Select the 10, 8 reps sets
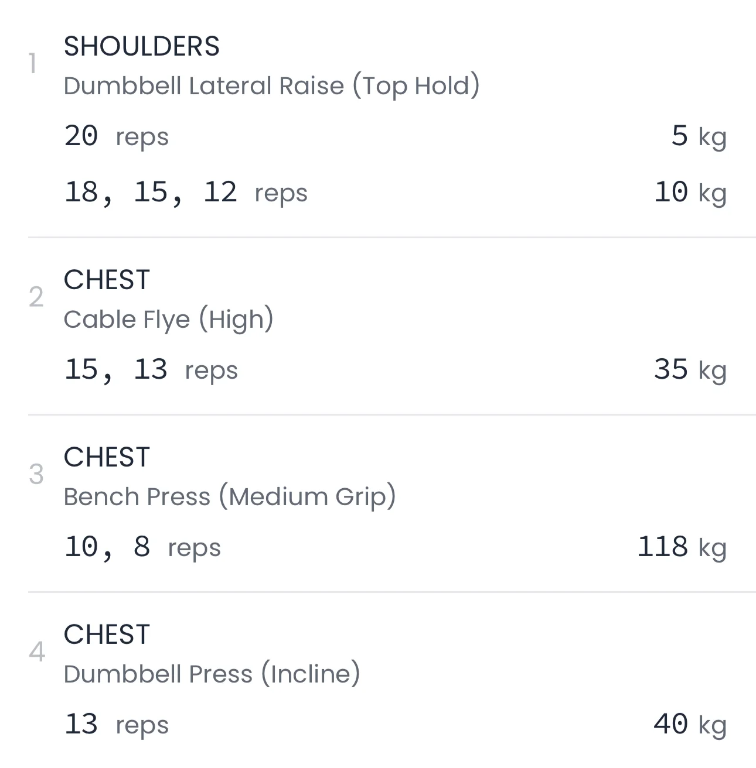Screen dimensions: 756x768 pos(142,547)
